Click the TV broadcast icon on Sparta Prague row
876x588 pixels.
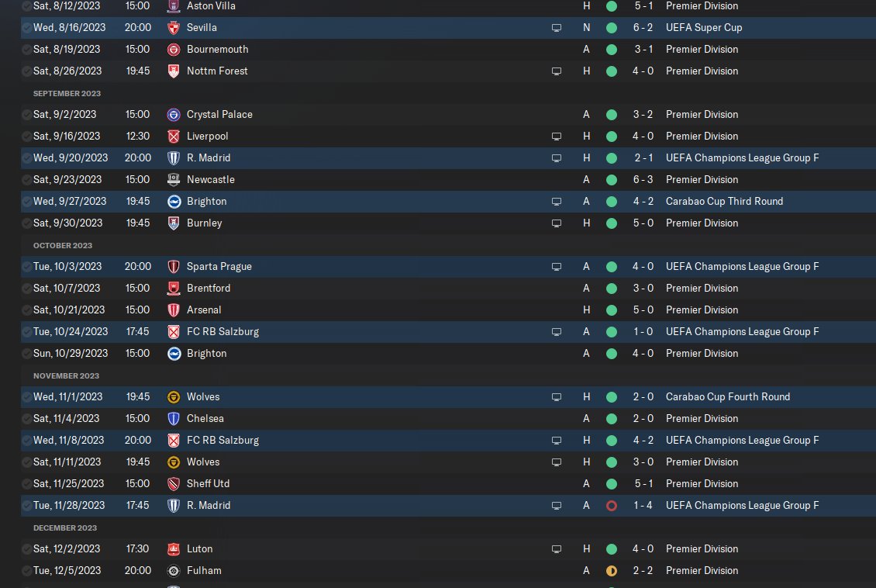pos(557,267)
